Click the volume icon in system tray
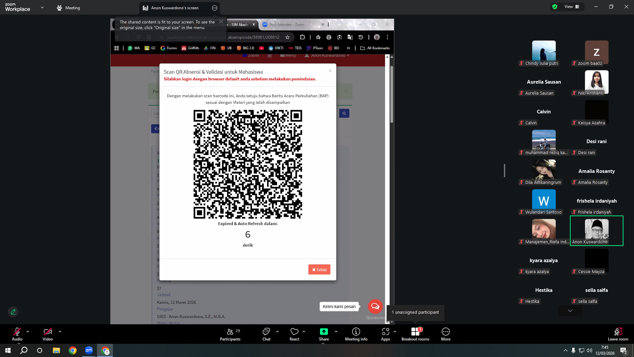 coord(589,350)
